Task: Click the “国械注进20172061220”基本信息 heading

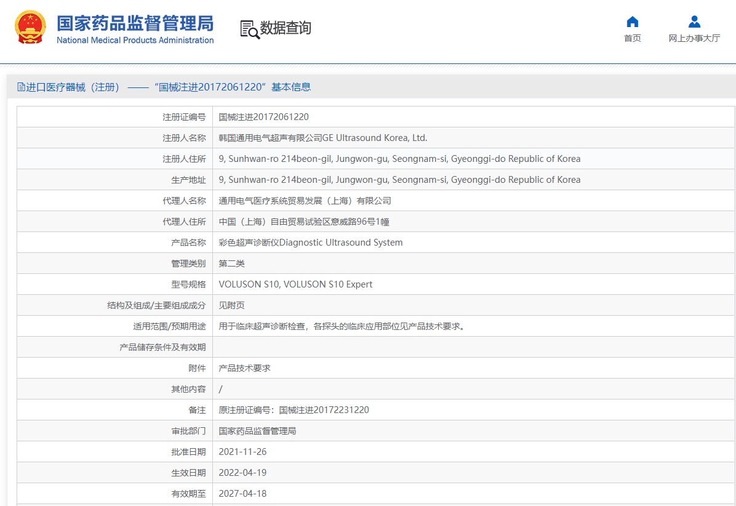Action: tap(233, 87)
